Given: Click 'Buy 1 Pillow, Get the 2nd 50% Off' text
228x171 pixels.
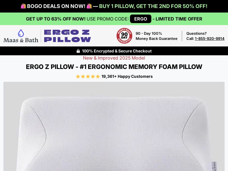Looking at the screenshot, I should (153, 6).
